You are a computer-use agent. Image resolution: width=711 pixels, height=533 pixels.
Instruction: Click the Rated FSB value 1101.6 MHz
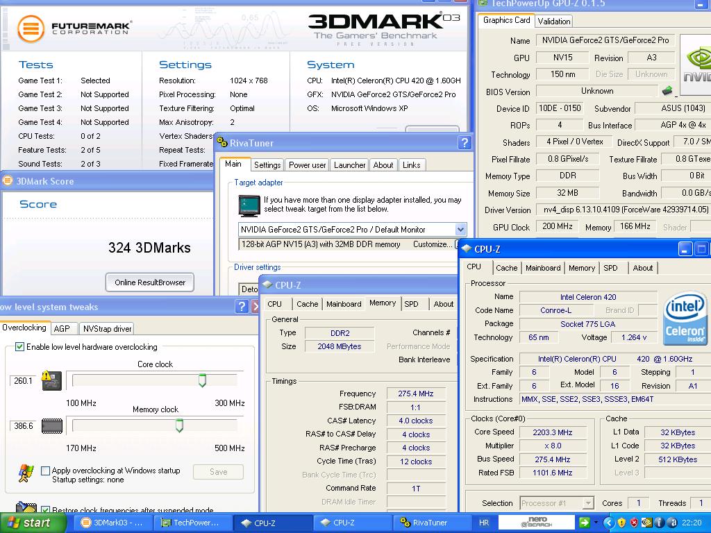pyautogui.click(x=552, y=473)
